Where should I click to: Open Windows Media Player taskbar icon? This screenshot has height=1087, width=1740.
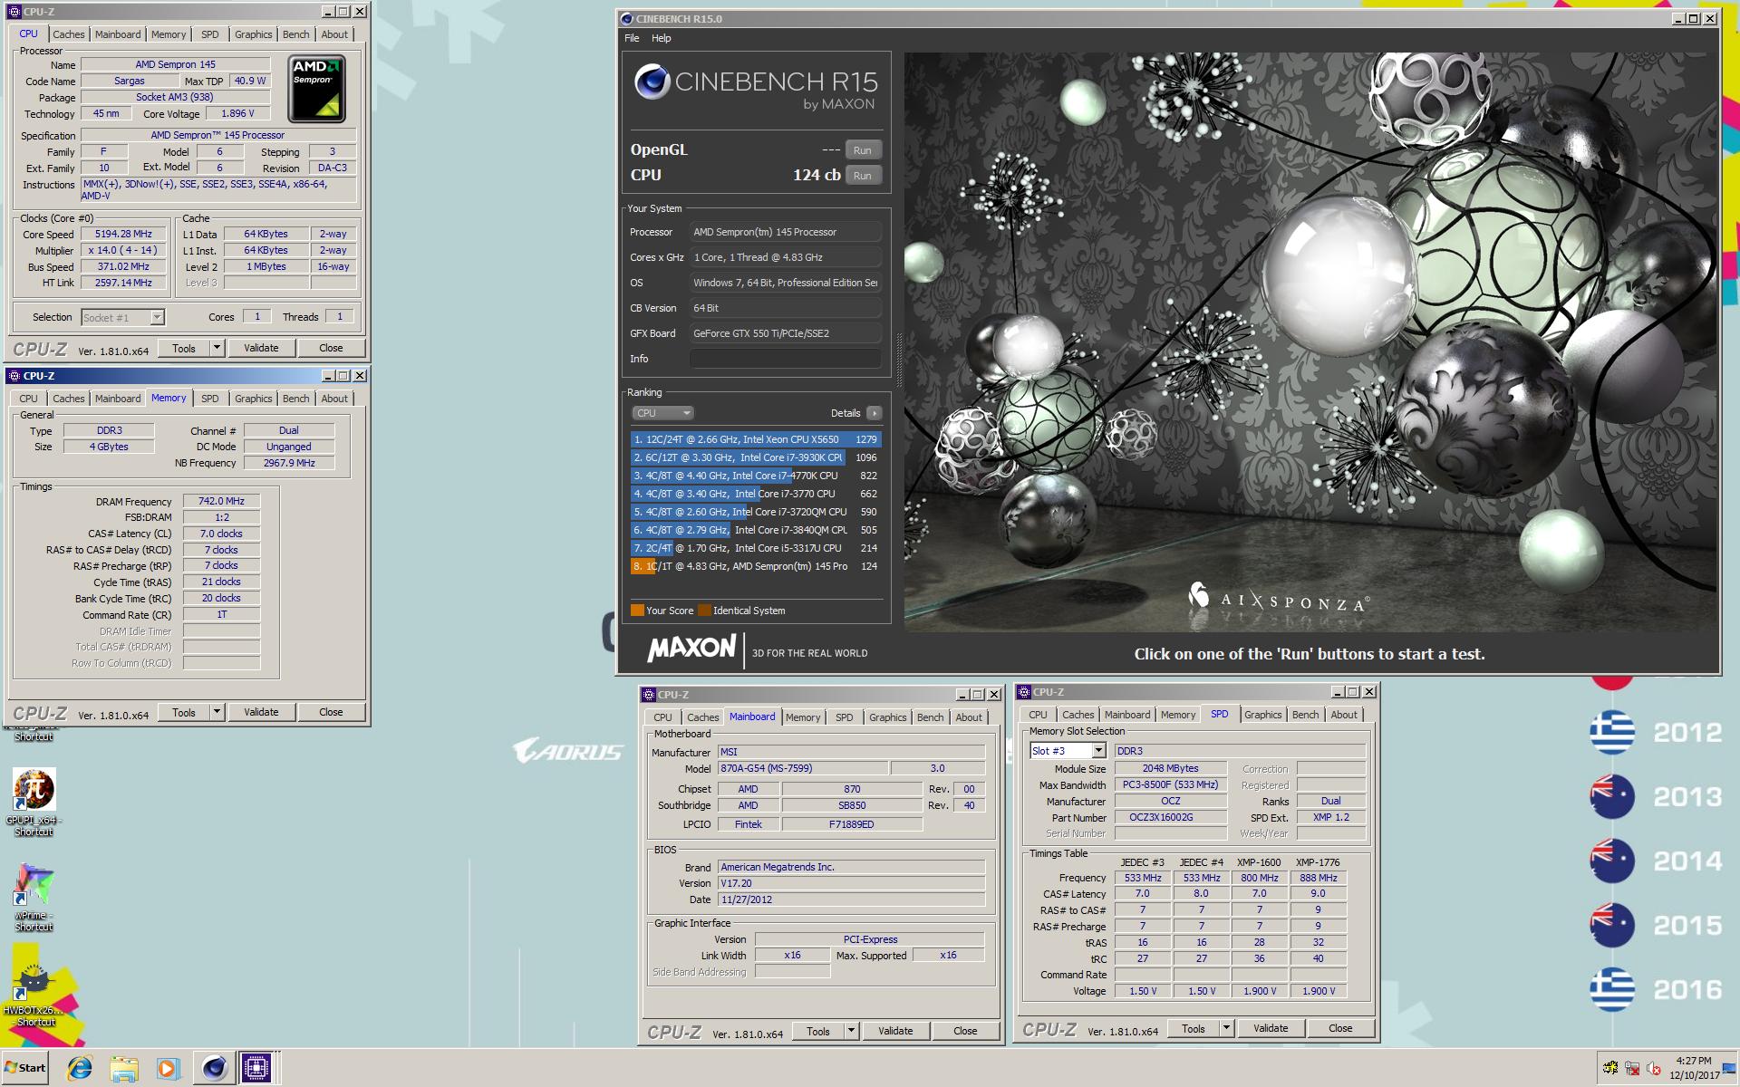(x=168, y=1069)
